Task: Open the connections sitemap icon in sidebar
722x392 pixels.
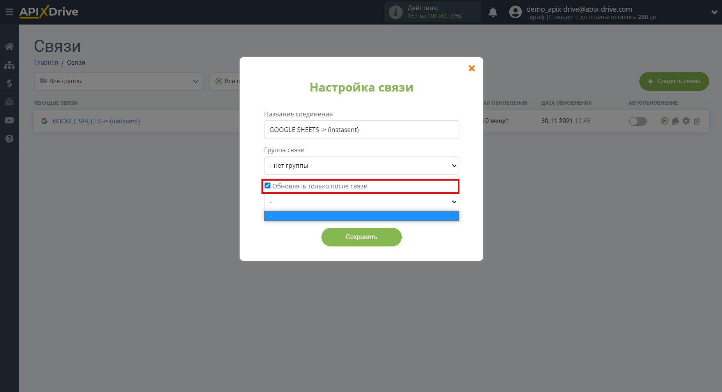Action: pos(9,65)
